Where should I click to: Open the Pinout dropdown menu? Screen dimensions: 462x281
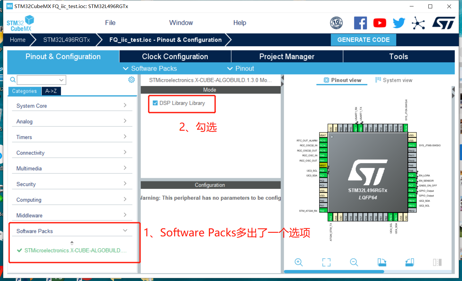(241, 68)
